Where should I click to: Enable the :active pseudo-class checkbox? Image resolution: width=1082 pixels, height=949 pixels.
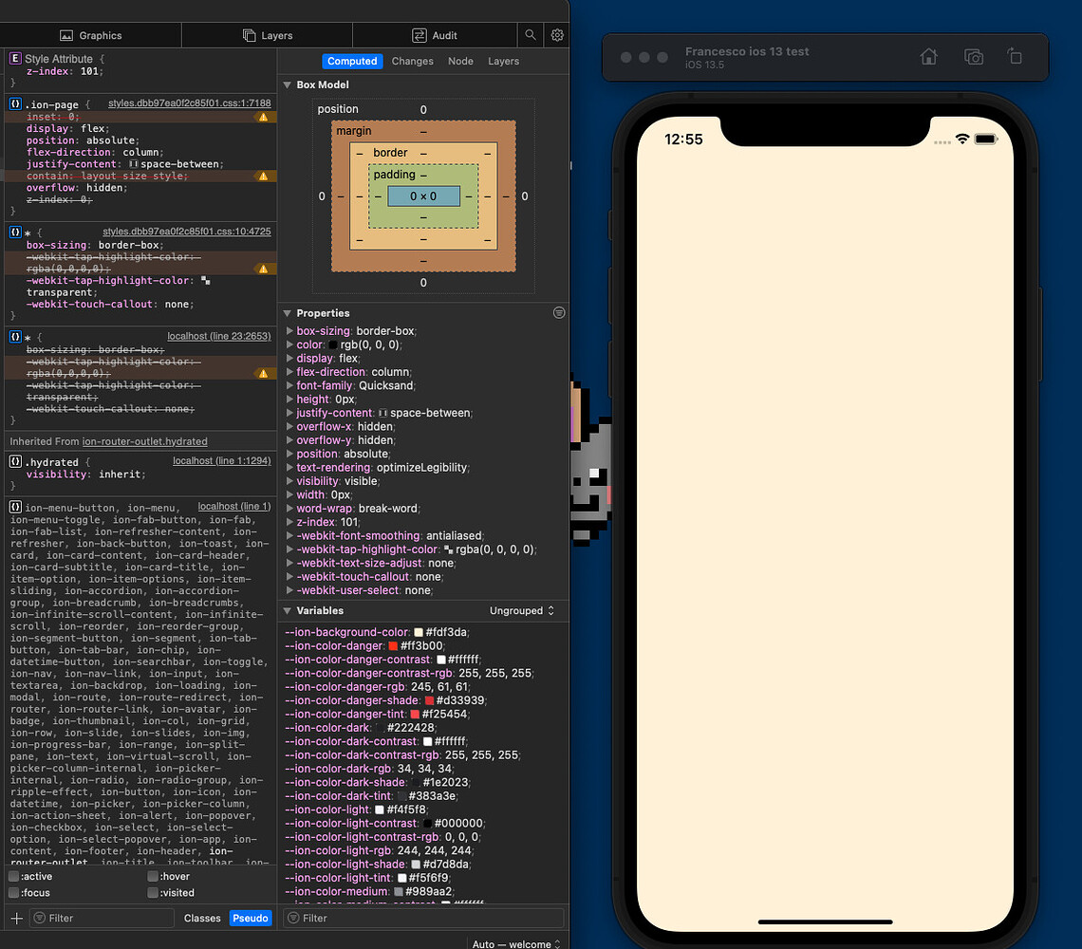click(11, 876)
